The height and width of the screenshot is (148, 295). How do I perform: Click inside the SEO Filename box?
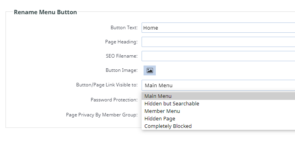[x=218, y=56]
